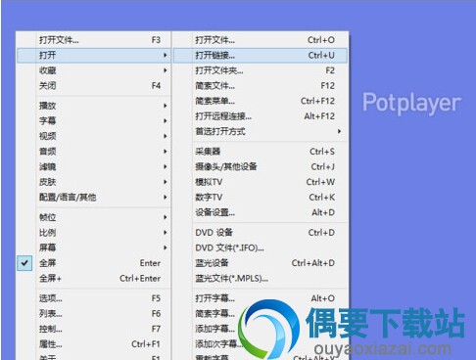The height and width of the screenshot is (360, 476).
Task: Select 打开字幕... Alt+O
Action: click(x=260, y=298)
